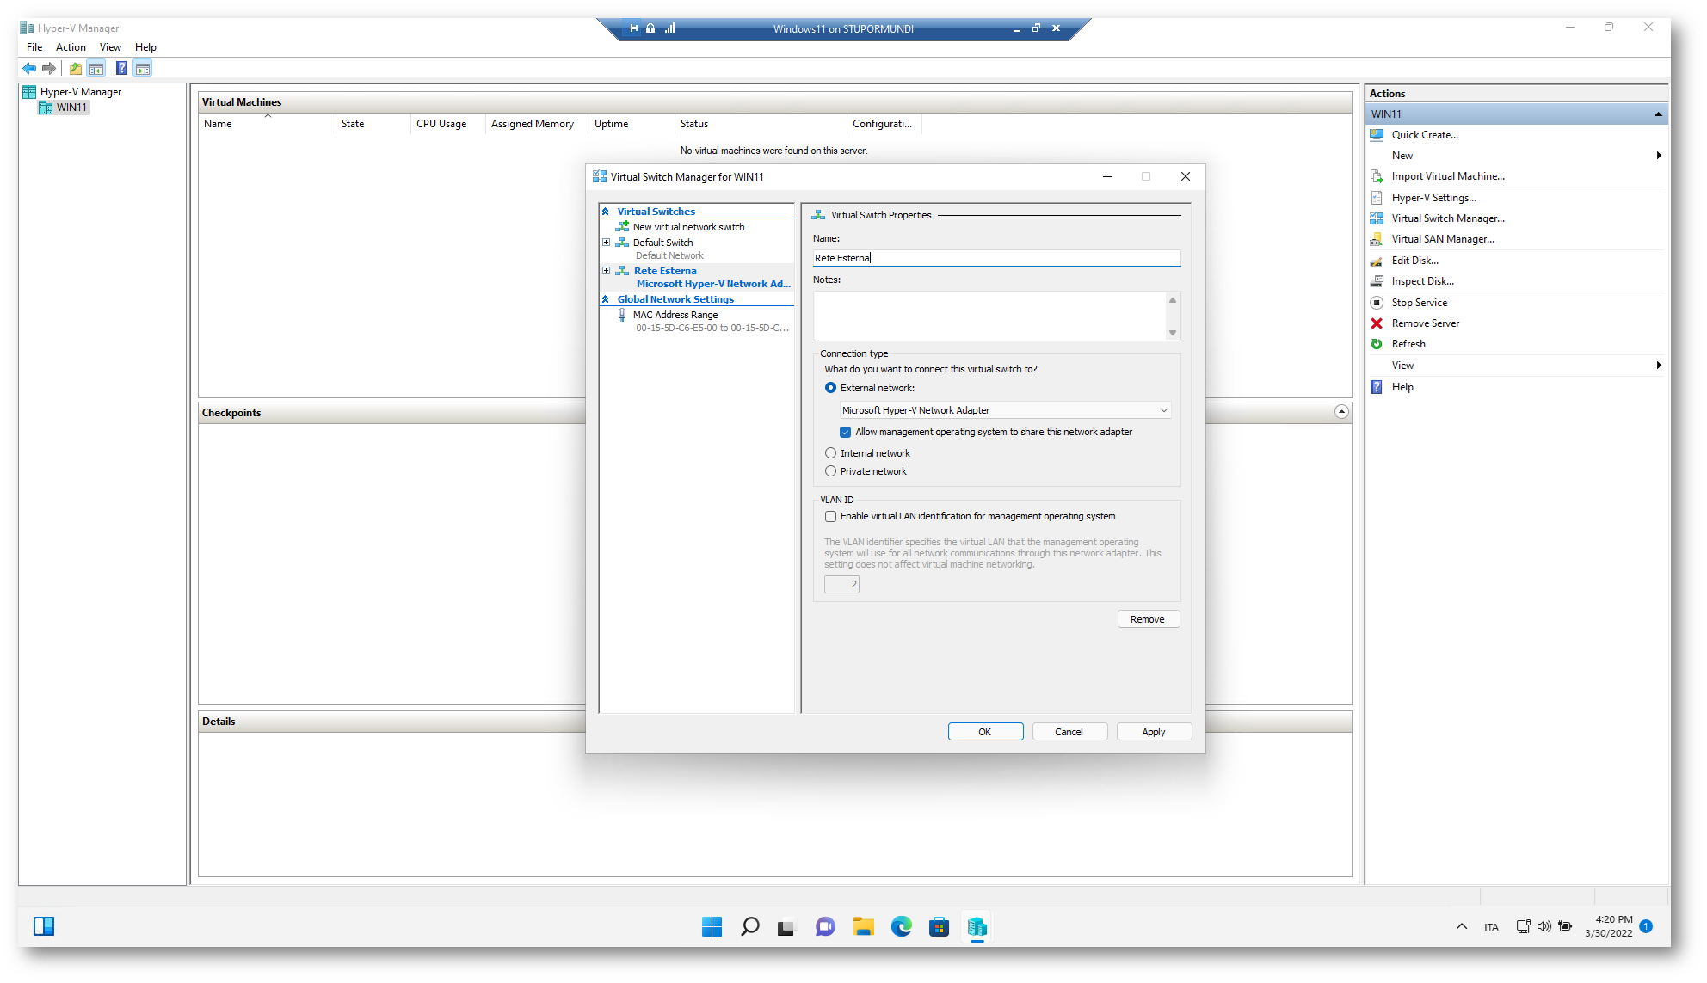The width and height of the screenshot is (1707, 983).
Task: Collapse the Virtual Switches section
Action: click(x=606, y=212)
